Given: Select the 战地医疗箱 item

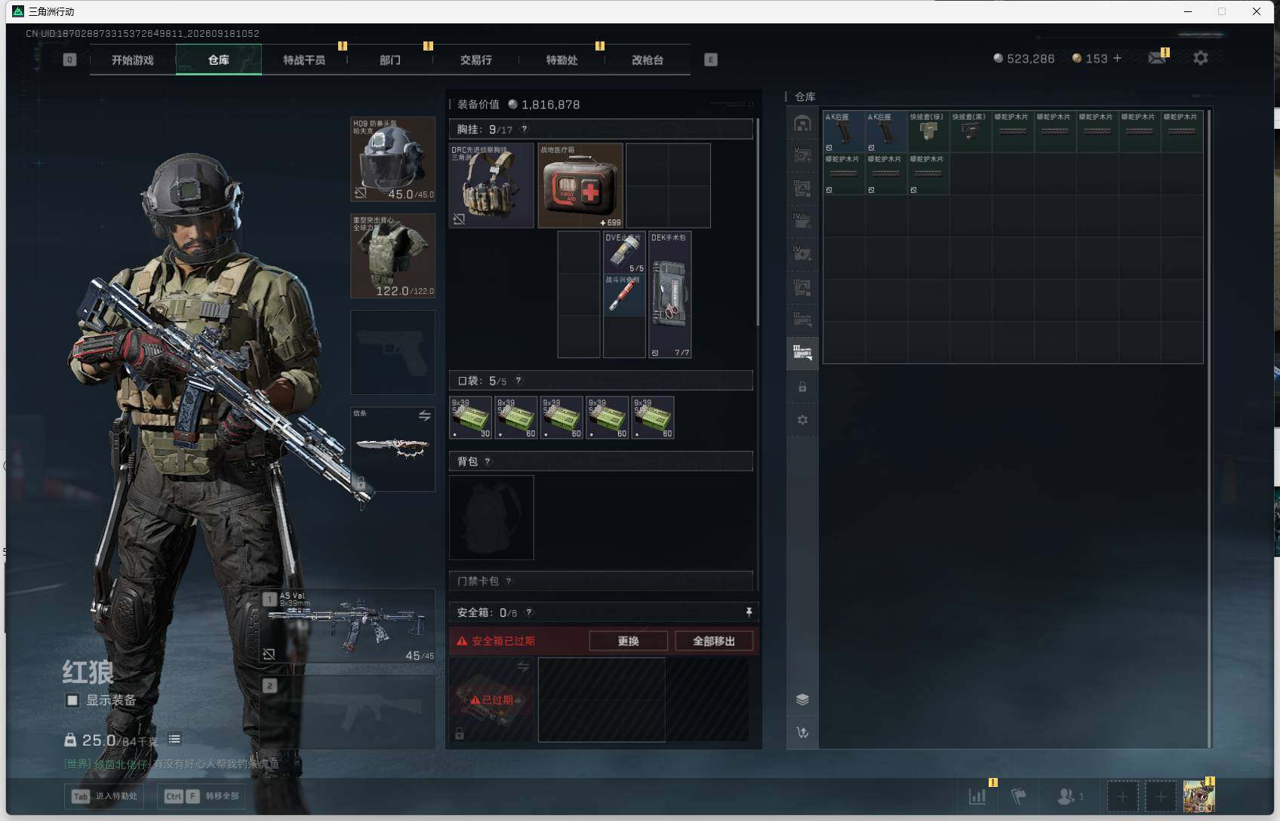Looking at the screenshot, I should pyautogui.click(x=580, y=185).
